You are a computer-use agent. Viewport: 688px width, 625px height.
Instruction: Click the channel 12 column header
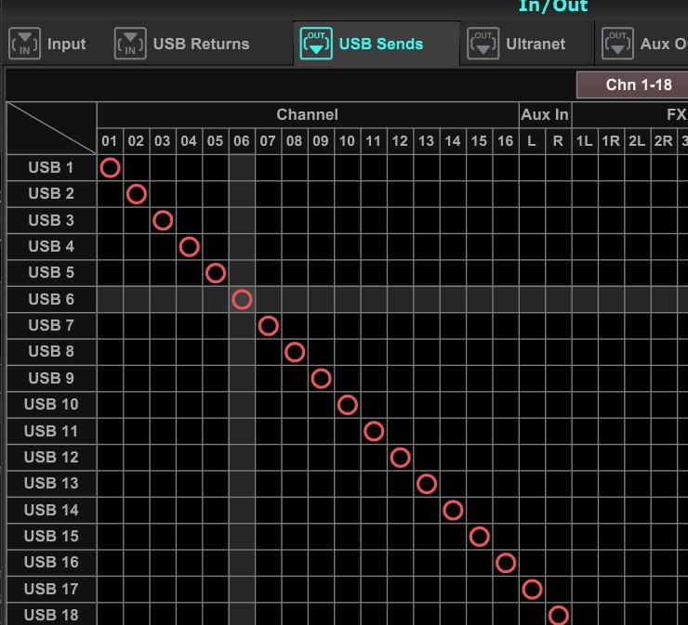tap(400, 141)
